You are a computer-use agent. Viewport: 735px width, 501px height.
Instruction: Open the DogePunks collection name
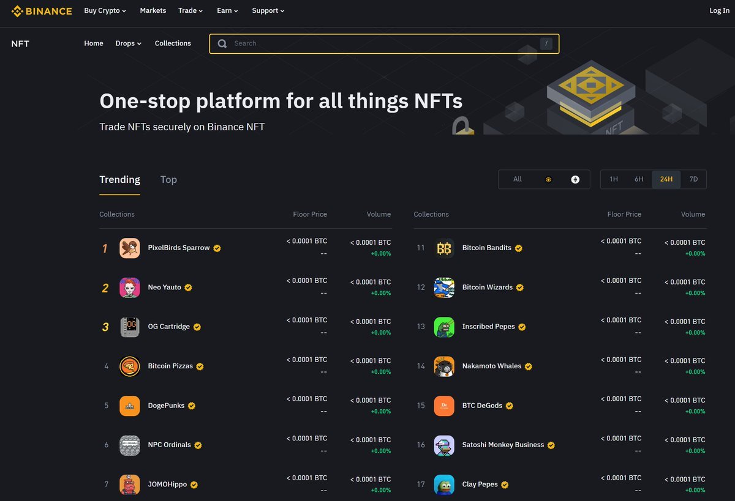tap(166, 405)
